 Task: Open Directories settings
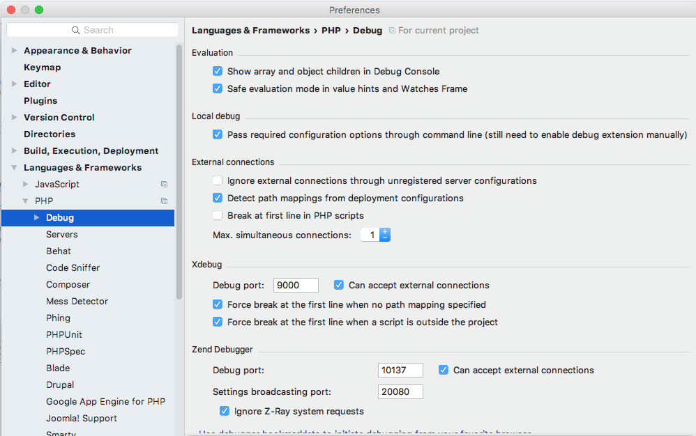[50, 134]
